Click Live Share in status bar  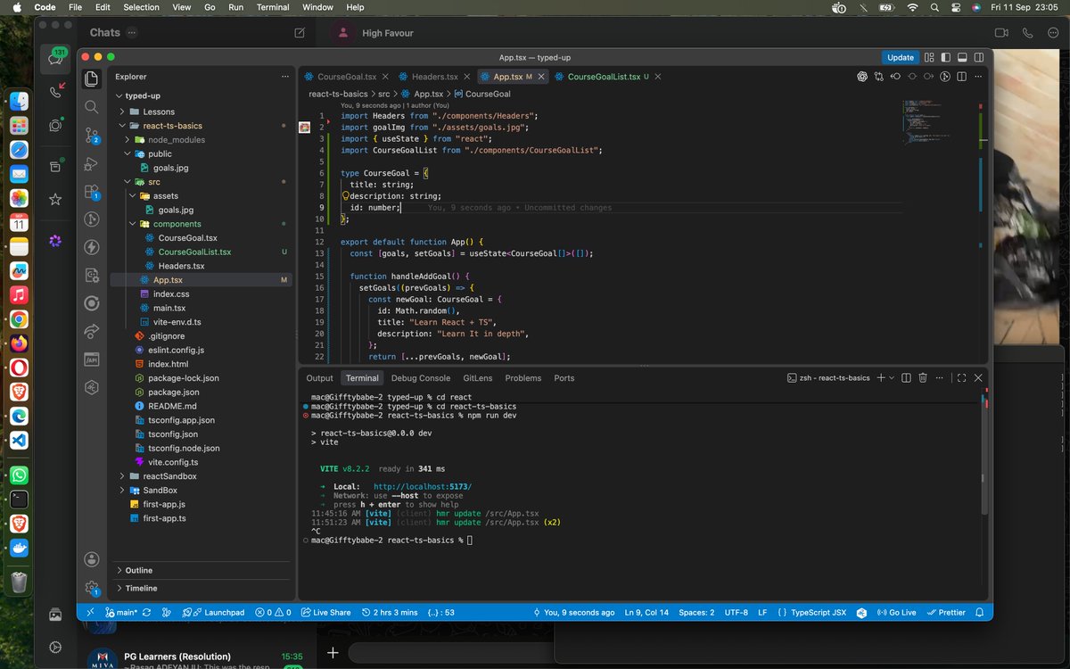pyautogui.click(x=325, y=613)
